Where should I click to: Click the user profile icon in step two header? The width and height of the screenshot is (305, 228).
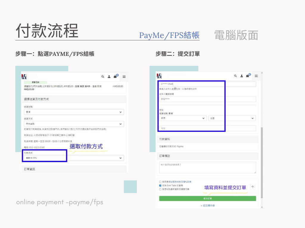pos(242,76)
